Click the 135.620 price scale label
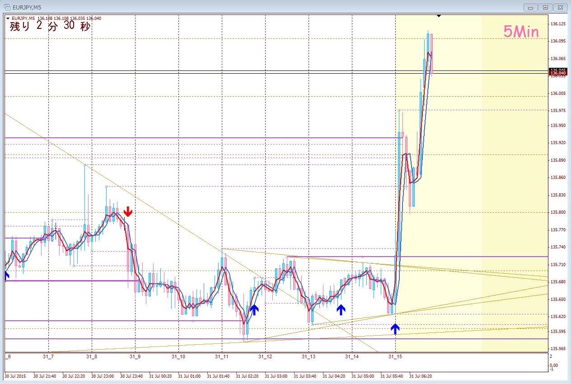The image size is (571, 384). [558, 317]
